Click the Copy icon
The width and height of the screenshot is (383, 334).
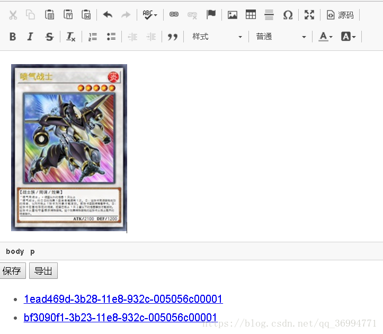click(31, 15)
